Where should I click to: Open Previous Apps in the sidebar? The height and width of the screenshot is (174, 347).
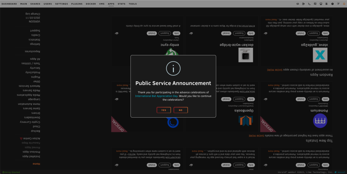pyautogui.click(x=31, y=152)
